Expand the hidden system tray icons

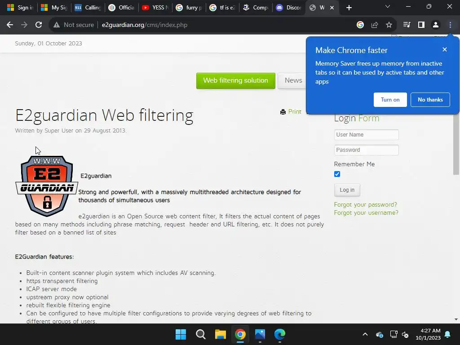tap(365, 334)
